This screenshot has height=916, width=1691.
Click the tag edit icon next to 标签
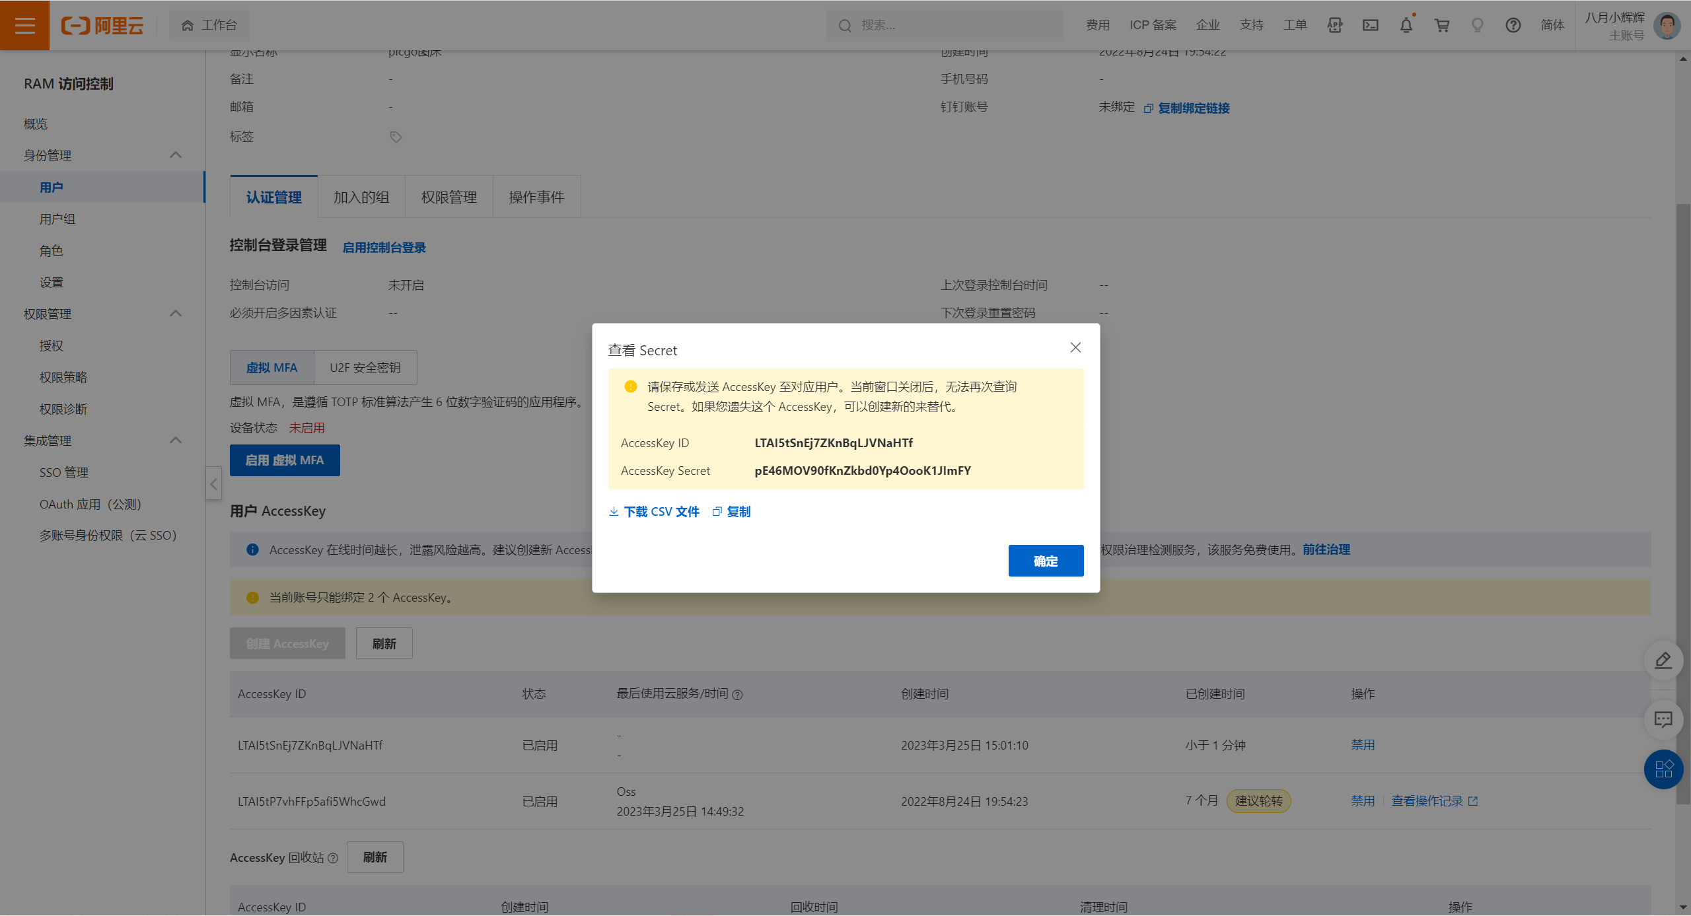click(x=396, y=137)
